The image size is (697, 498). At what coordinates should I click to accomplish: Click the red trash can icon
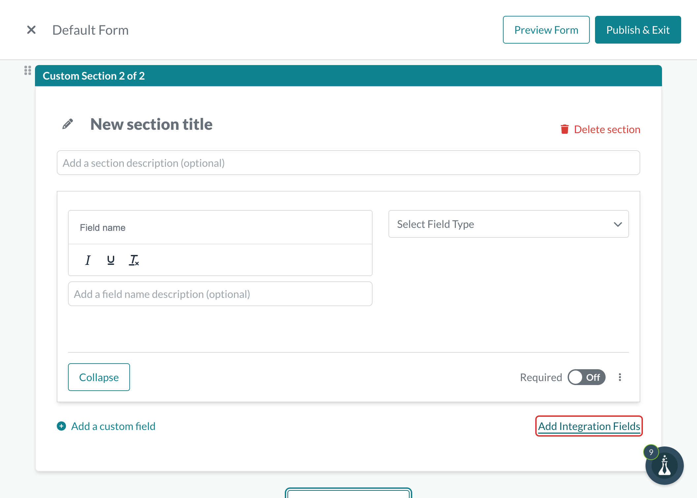[565, 129]
